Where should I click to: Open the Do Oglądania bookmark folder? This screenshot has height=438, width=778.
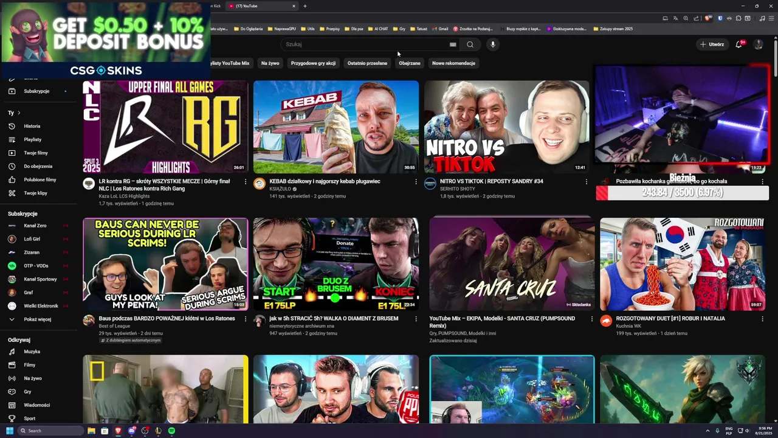[248, 29]
